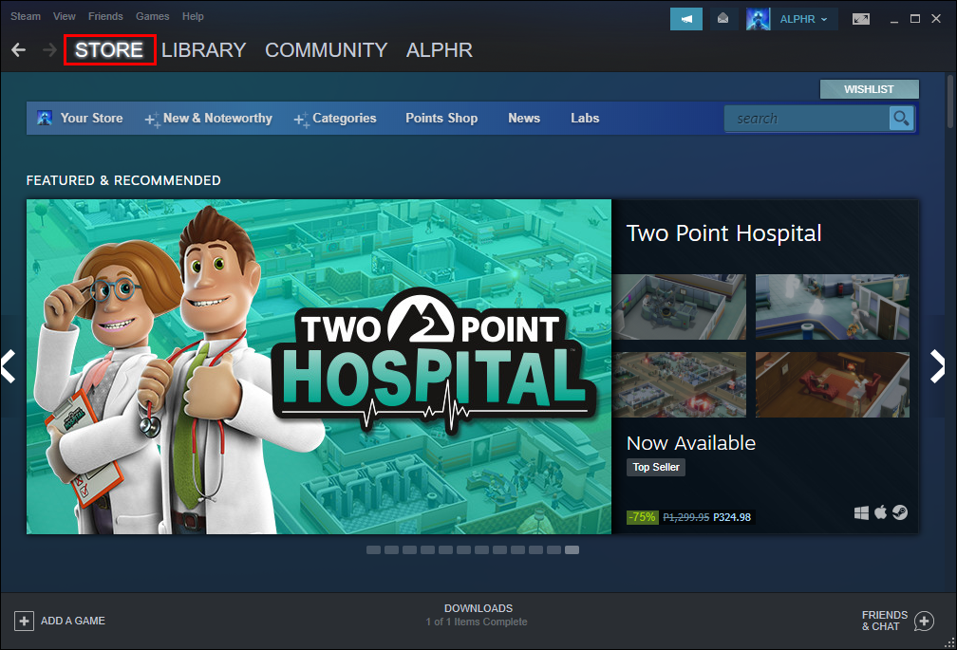The image size is (957, 650).
Task: Open top-left hospital office screenshot thumbnail
Action: coord(680,306)
